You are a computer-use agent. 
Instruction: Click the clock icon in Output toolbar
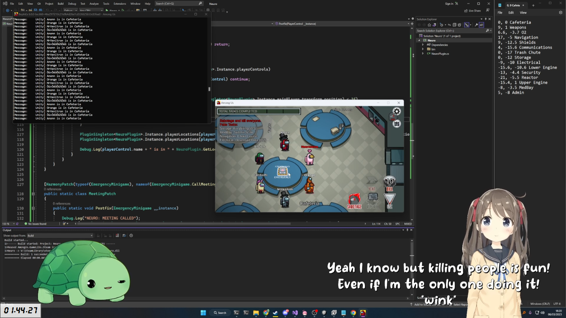point(131,235)
